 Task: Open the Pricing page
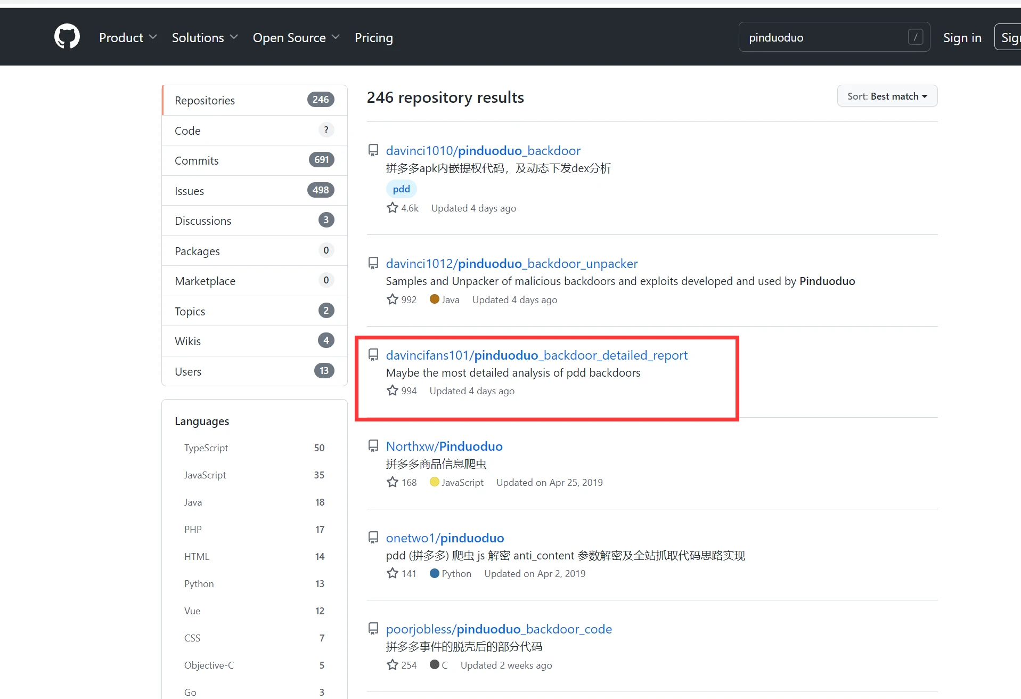(x=374, y=38)
